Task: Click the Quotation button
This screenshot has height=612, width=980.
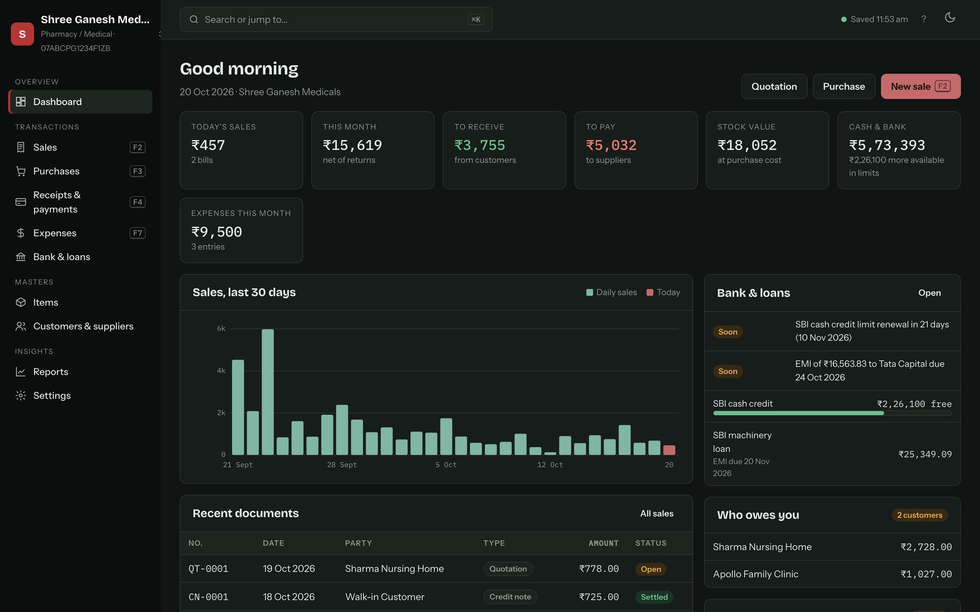Action: pyautogui.click(x=774, y=87)
